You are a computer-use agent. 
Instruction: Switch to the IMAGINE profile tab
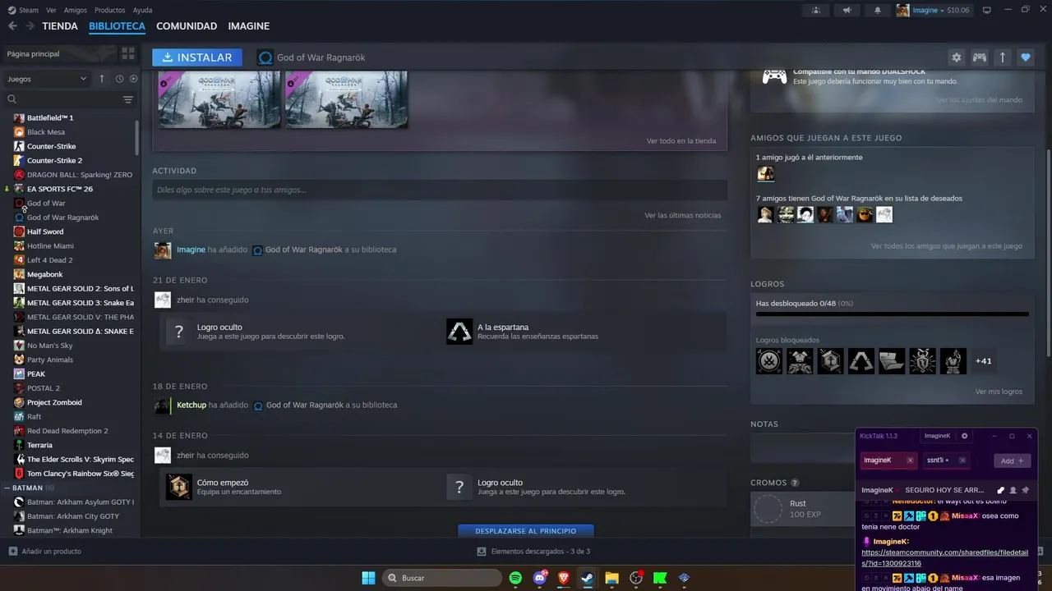[x=249, y=26]
